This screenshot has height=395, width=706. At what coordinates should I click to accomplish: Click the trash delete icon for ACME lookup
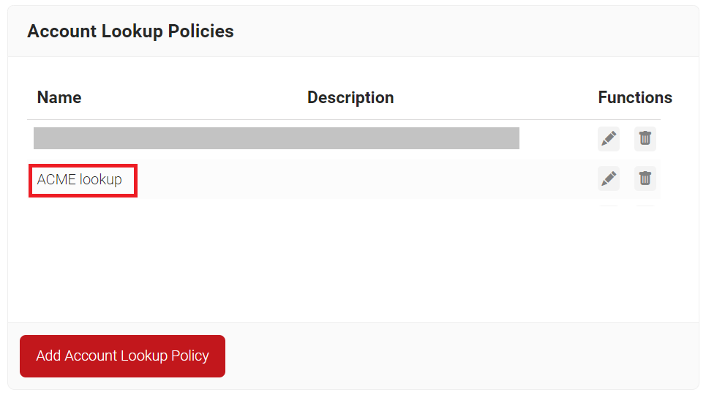(x=645, y=178)
